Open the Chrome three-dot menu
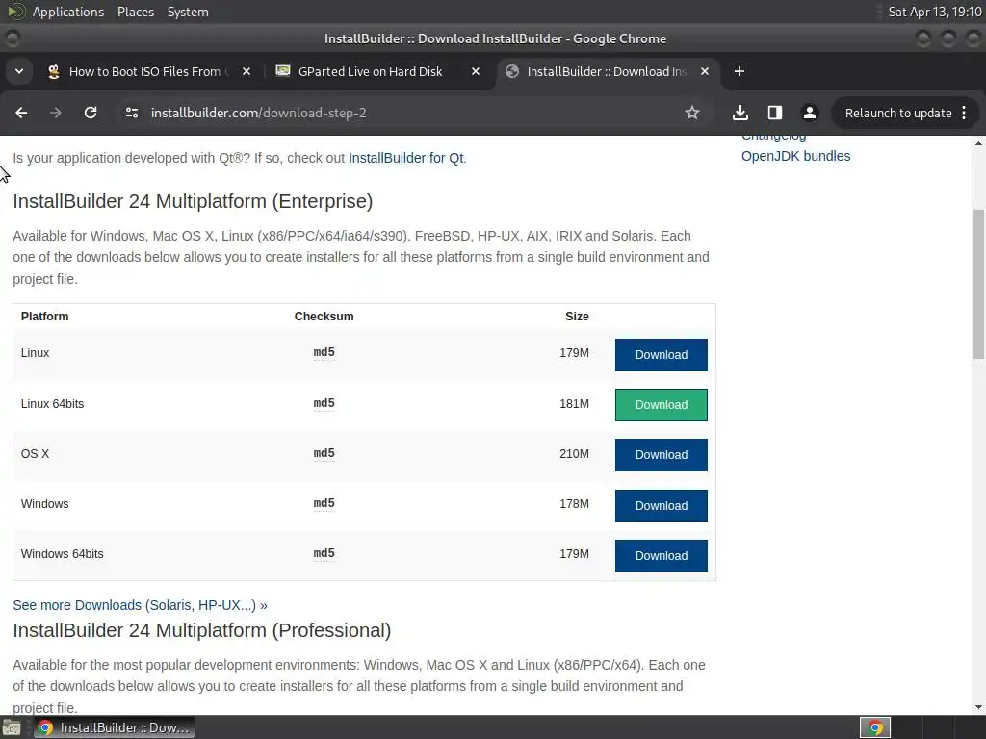Image resolution: width=986 pixels, height=739 pixels. click(x=964, y=113)
